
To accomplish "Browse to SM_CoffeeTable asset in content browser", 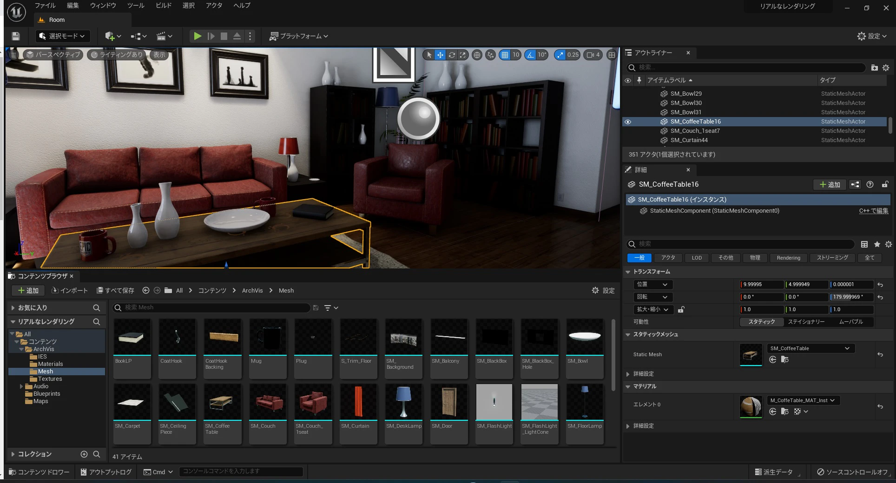I will point(784,359).
